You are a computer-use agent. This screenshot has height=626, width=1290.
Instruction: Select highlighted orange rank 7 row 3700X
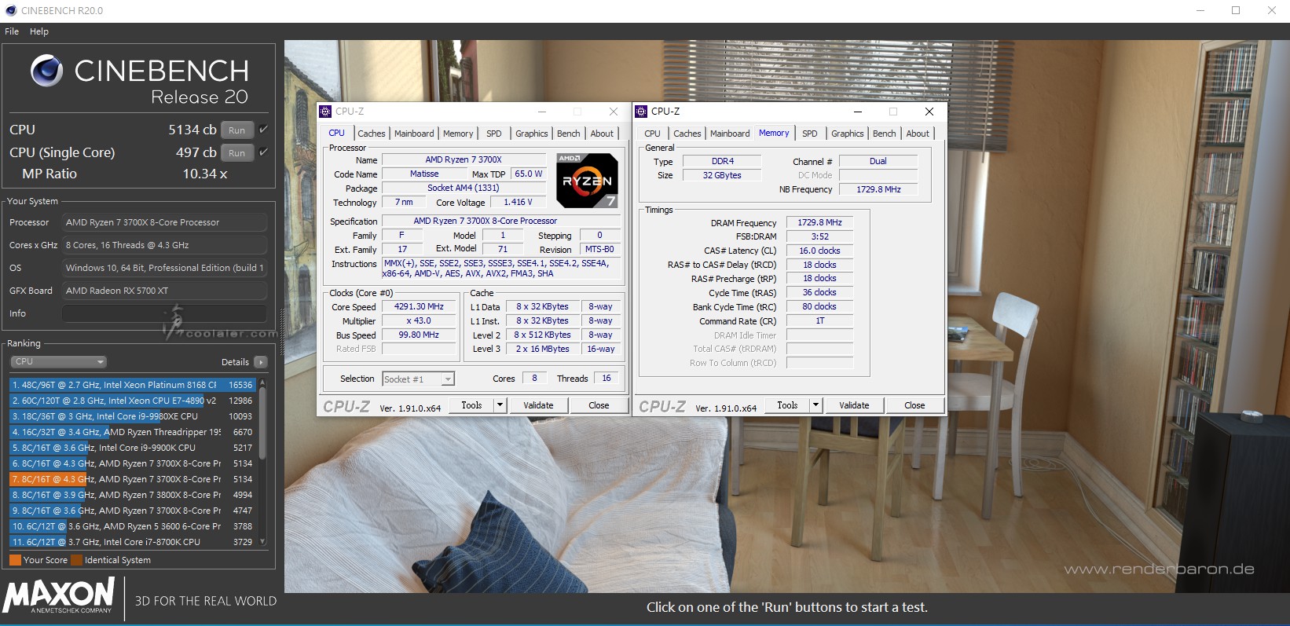(132, 479)
